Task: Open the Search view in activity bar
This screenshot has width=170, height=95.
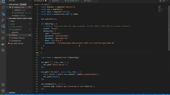Action: [x=3, y=8]
